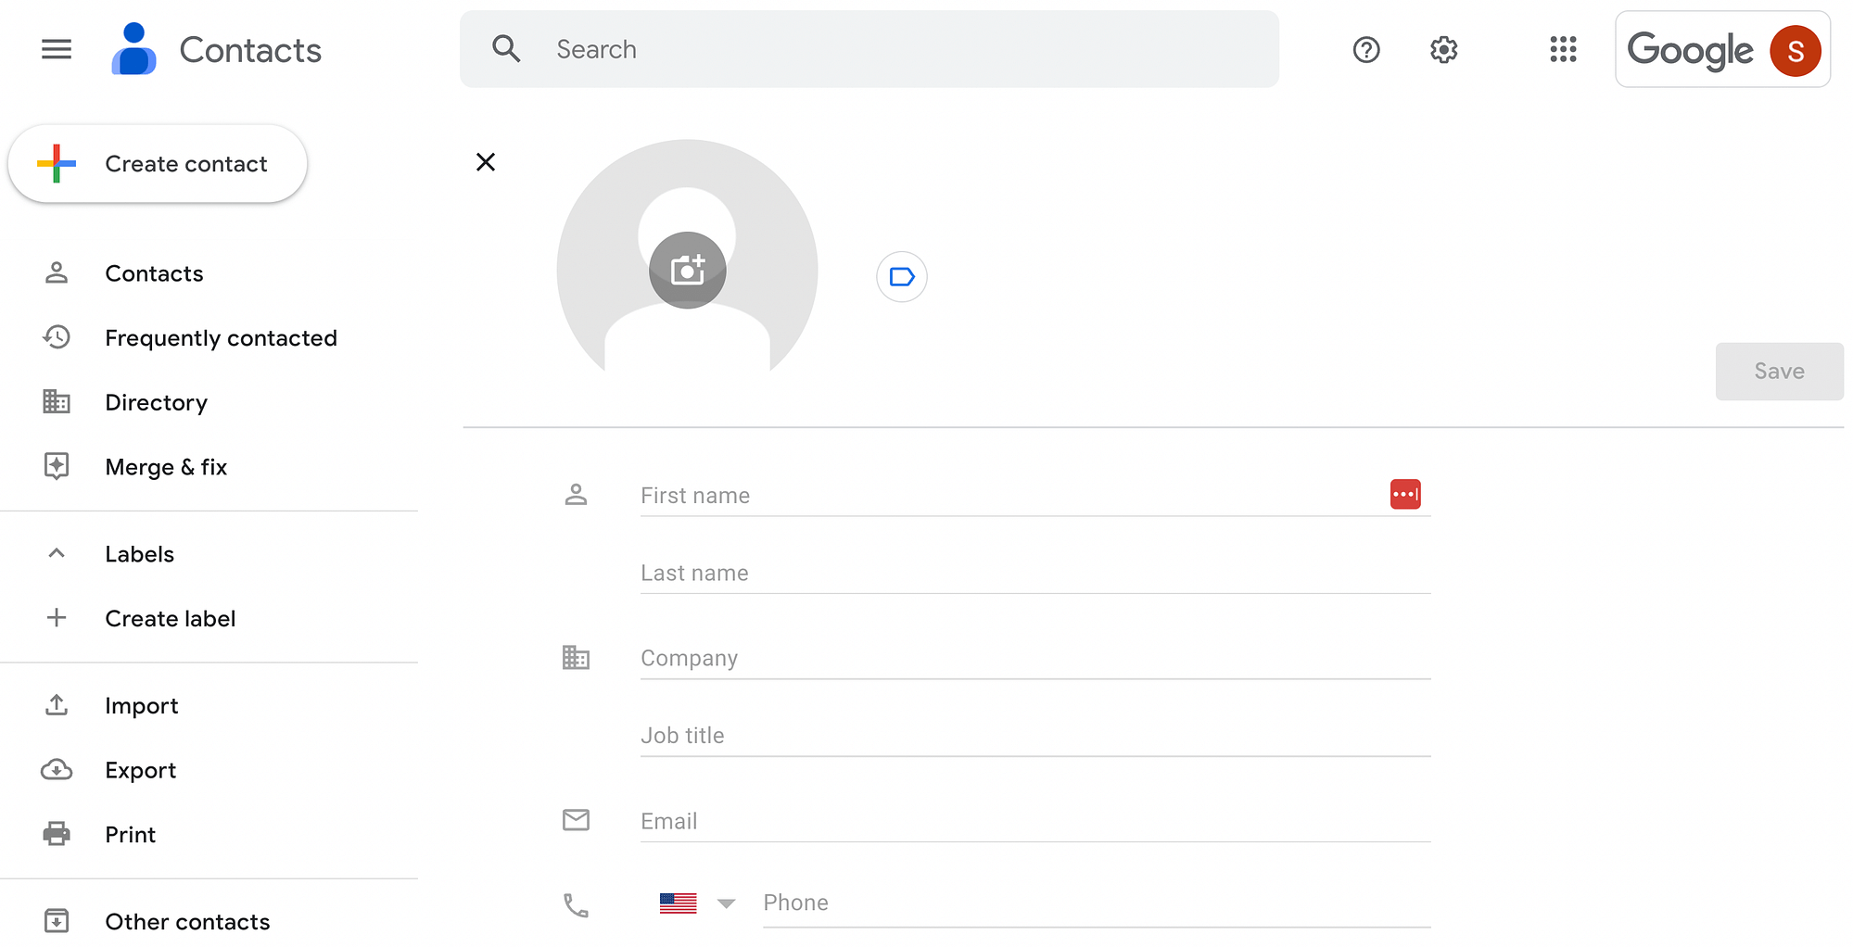Expand Other contacts

pyautogui.click(x=187, y=921)
